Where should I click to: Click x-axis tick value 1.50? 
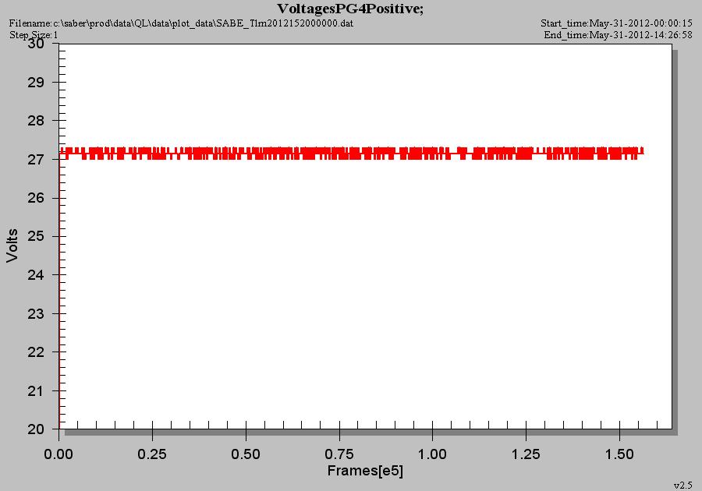coord(619,454)
